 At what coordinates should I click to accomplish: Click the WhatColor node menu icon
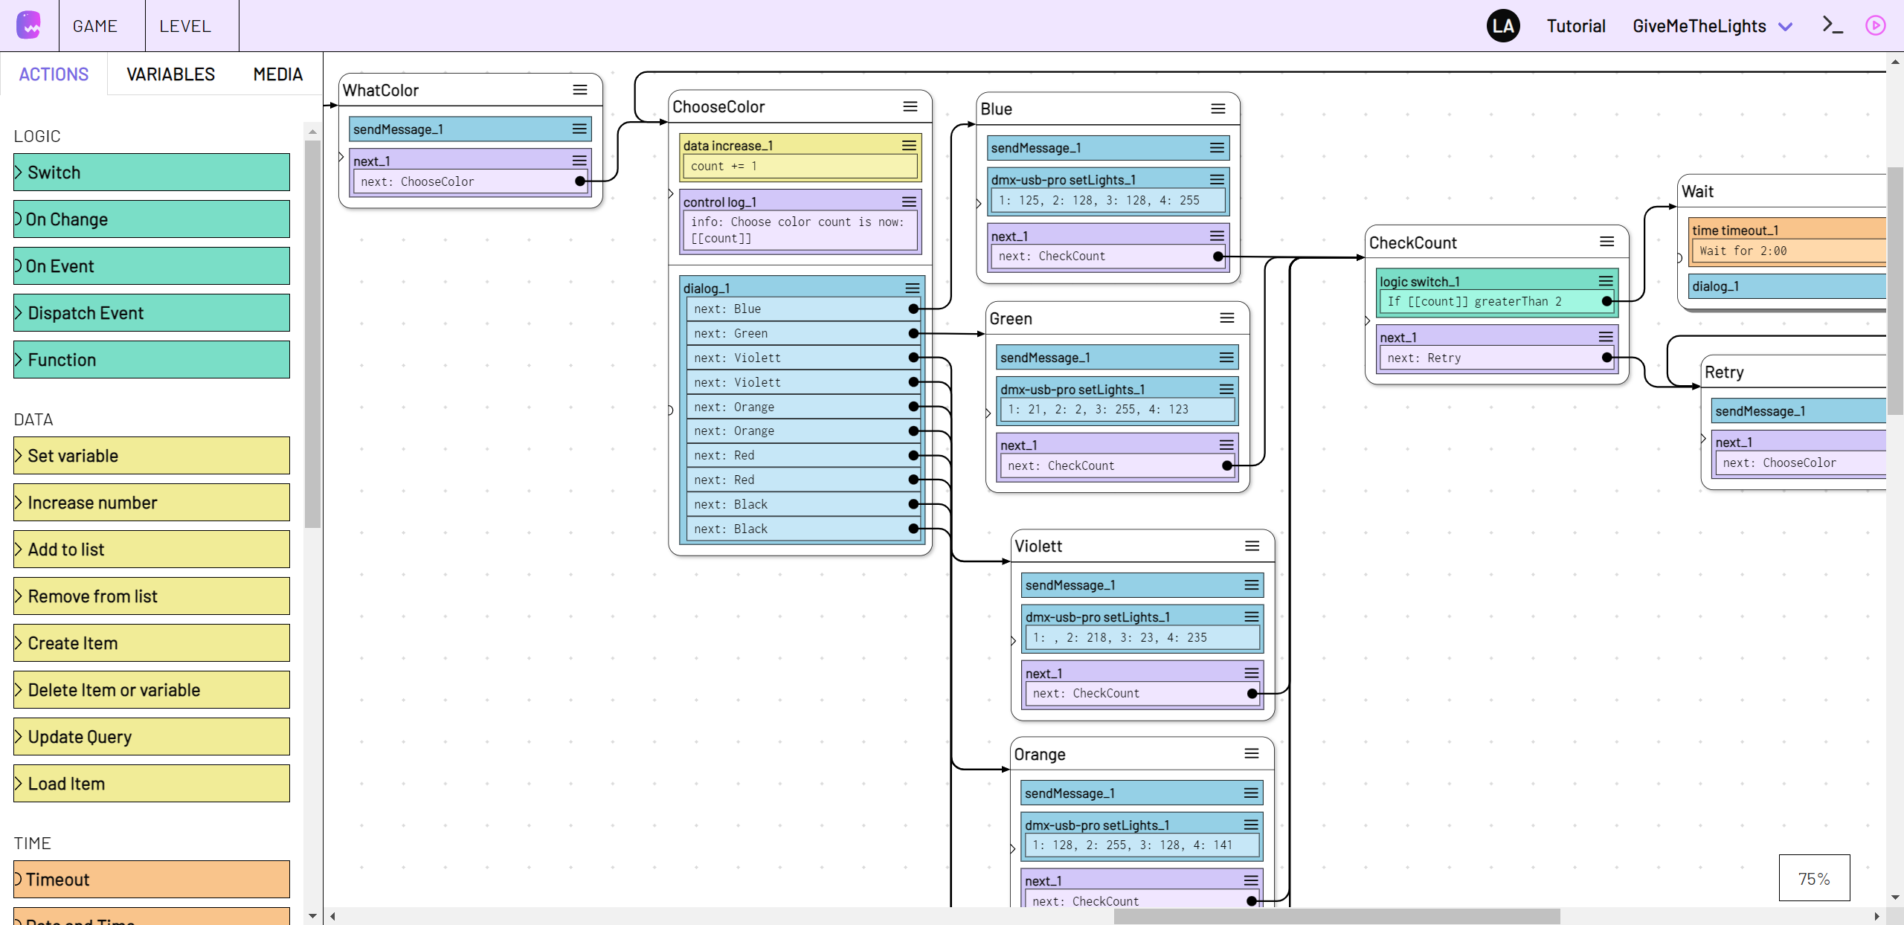point(582,90)
